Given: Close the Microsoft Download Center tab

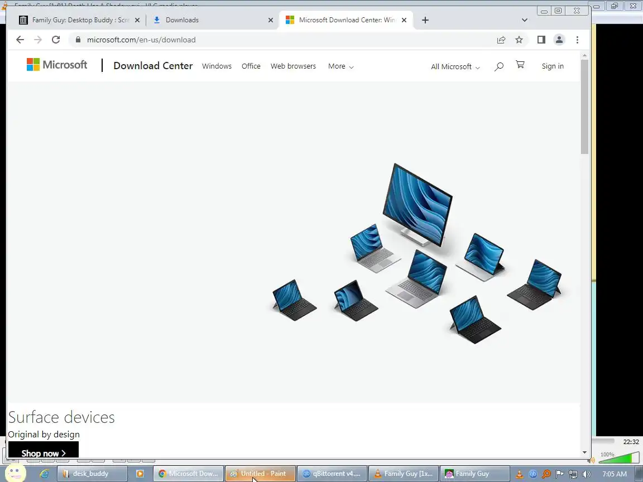Looking at the screenshot, I should (x=404, y=20).
